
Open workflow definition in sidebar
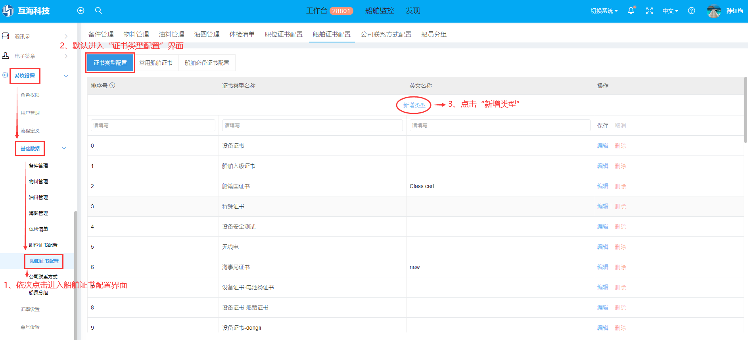(x=30, y=131)
